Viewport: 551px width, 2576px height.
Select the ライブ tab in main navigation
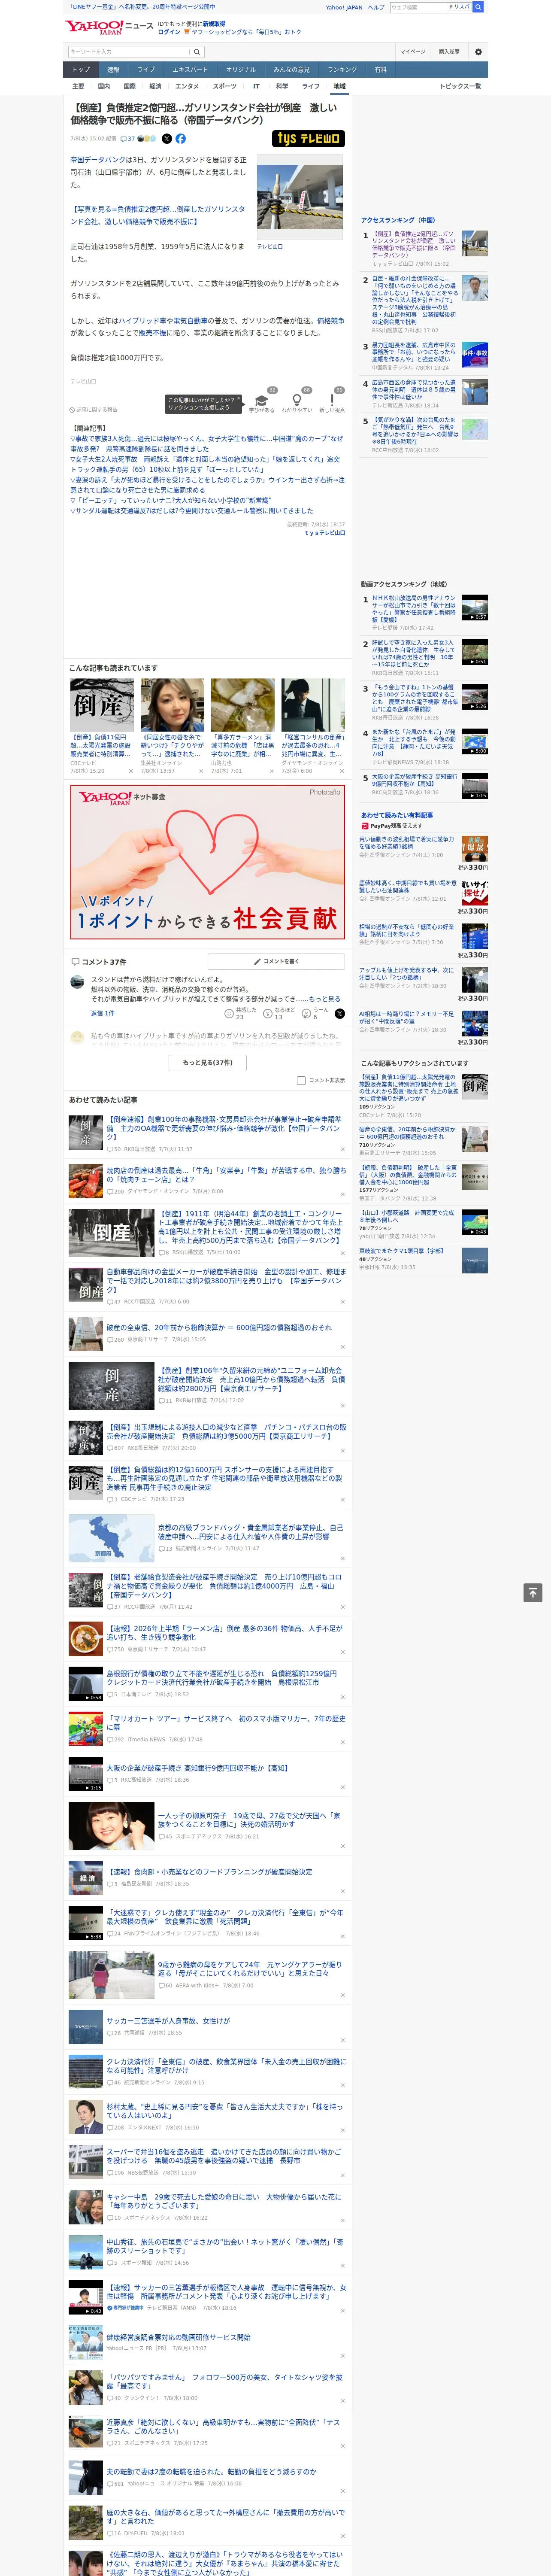pyautogui.click(x=146, y=70)
